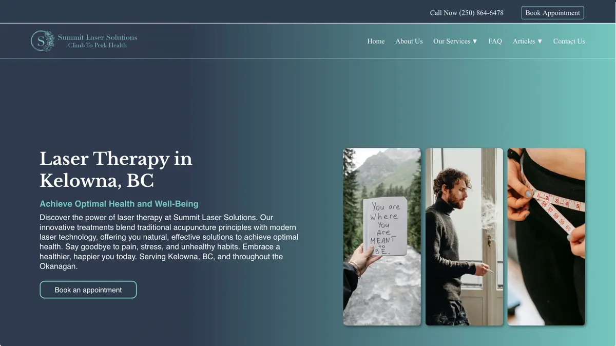
Task: Open the mountain notebook photo
Action: [x=382, y=237]
